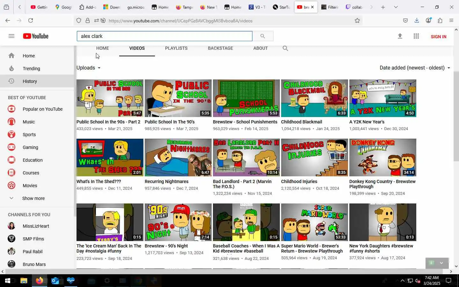The image size is (459, 287).
Task: Click the channel search magnifier icon
Action: [285, 48]
